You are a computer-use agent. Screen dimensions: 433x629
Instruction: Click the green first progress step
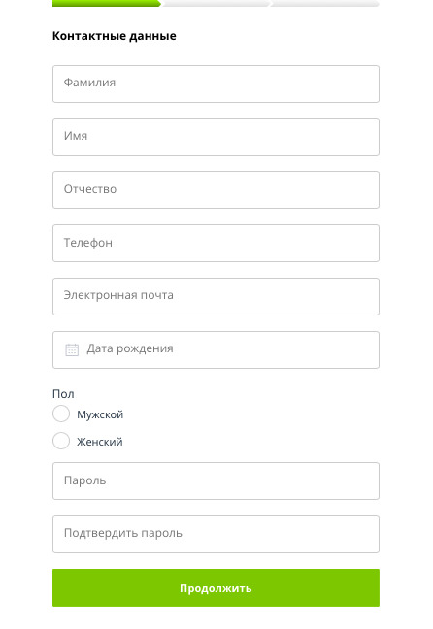point(107,3)
